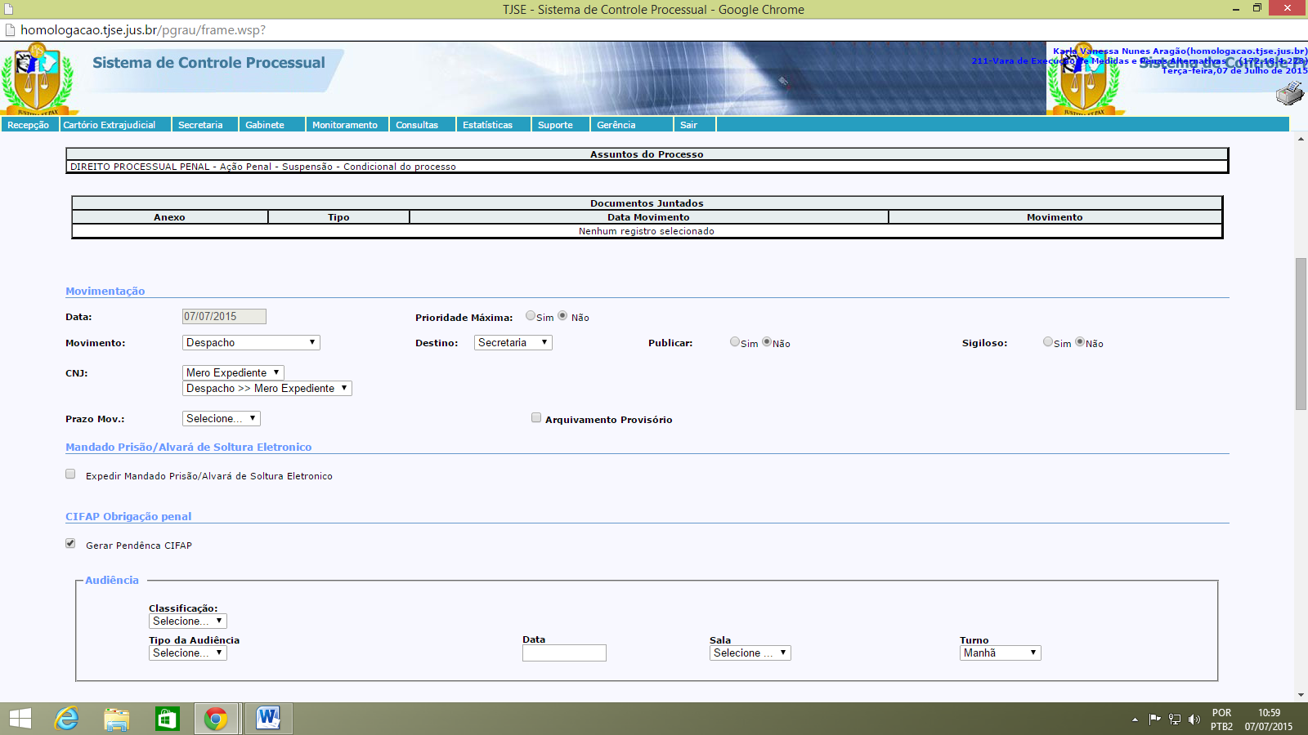Switch to Word in the taskbar
This screenshot has height=735, width=1308.
(267, 719)
